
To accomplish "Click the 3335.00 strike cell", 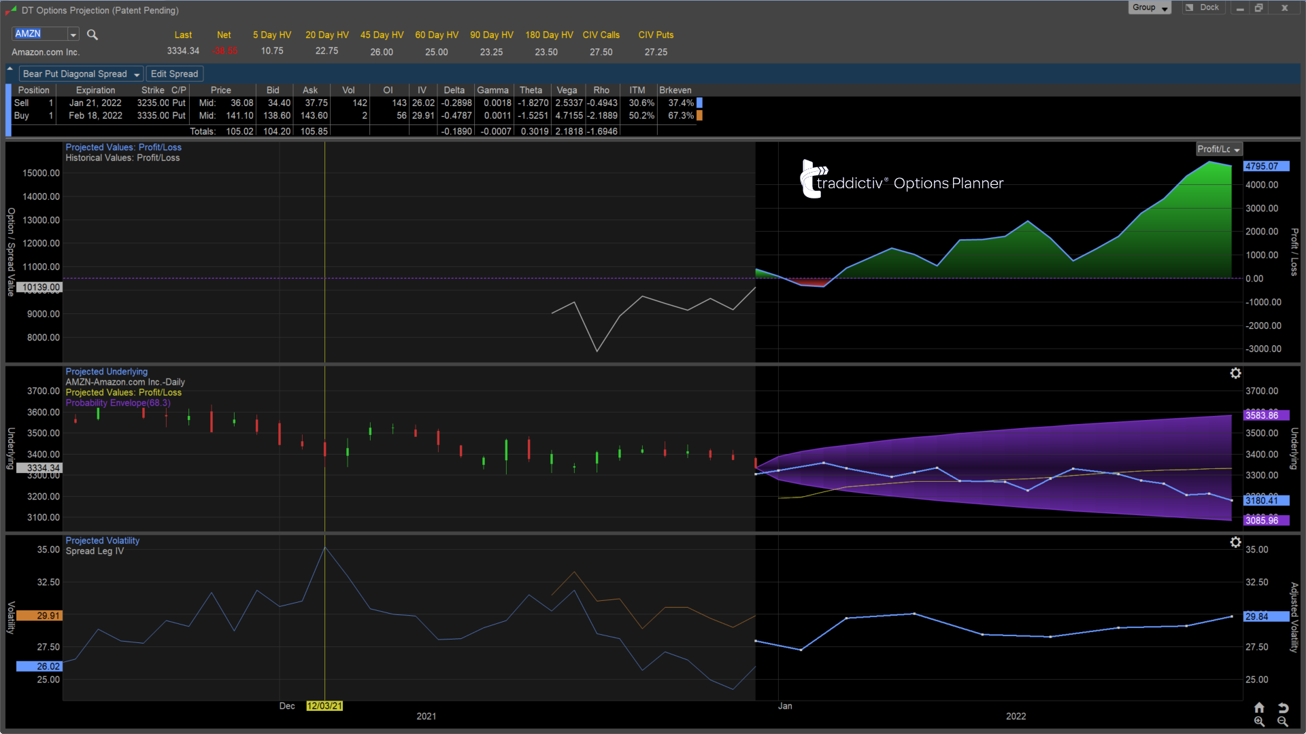I will point(153,116).
